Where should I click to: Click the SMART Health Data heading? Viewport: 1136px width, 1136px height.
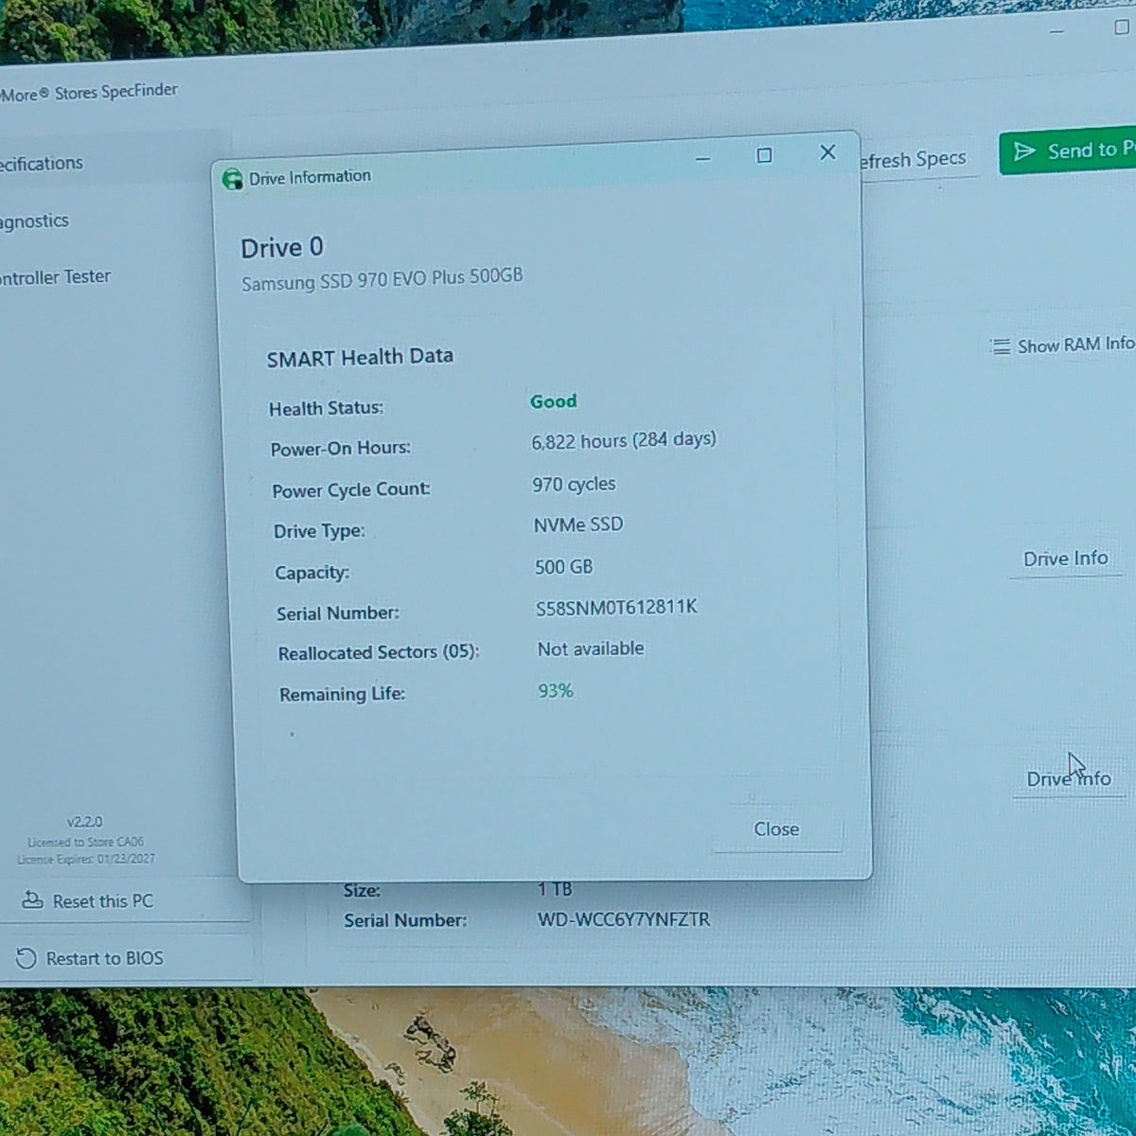click(x=360, y=357)
